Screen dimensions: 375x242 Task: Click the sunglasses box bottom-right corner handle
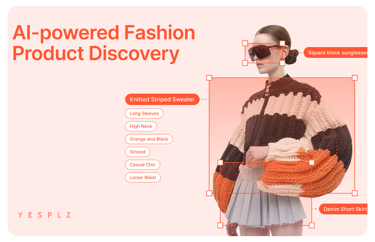(x=282, y=63)
